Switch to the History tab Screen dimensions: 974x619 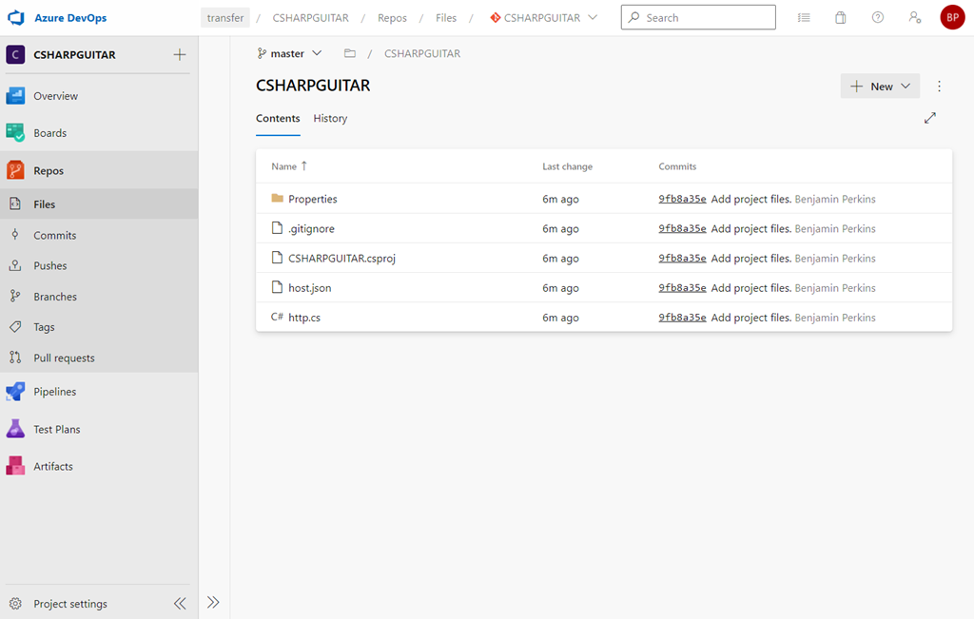pyautogui.click(x=330, y=118)
